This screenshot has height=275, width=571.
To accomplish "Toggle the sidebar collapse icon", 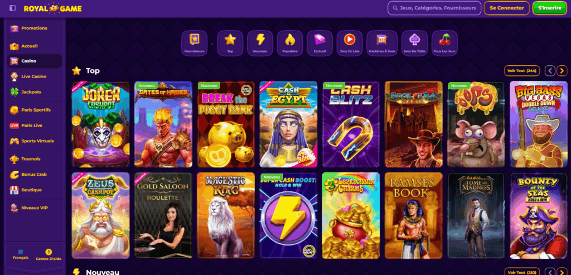I will [x=12, y=8].
